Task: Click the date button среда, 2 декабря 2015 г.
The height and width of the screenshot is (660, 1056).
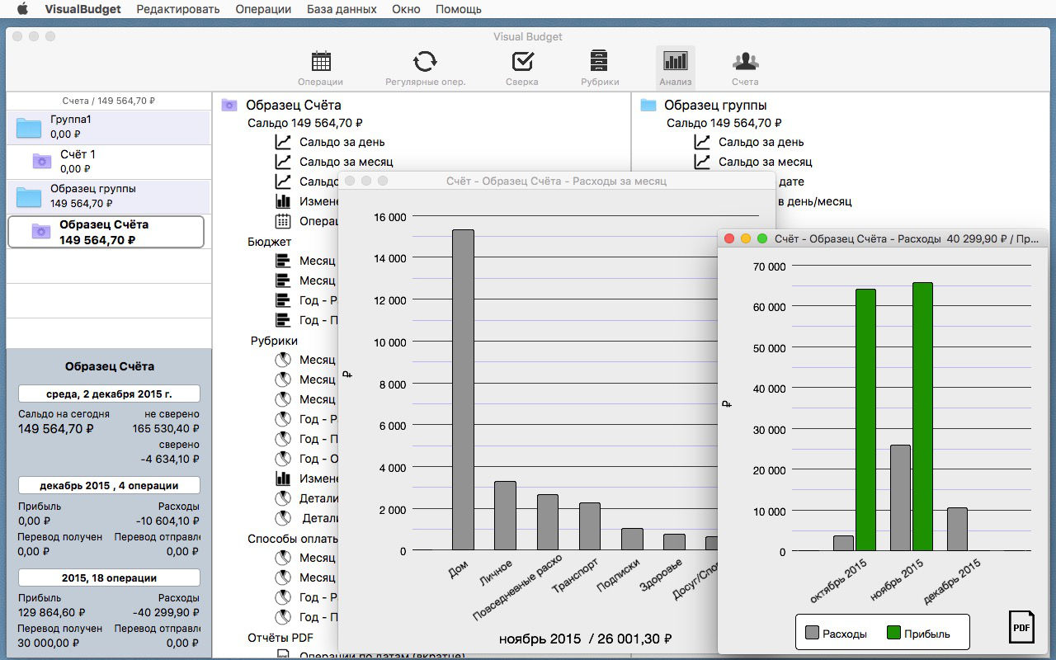Action: [x=109, y=394]
